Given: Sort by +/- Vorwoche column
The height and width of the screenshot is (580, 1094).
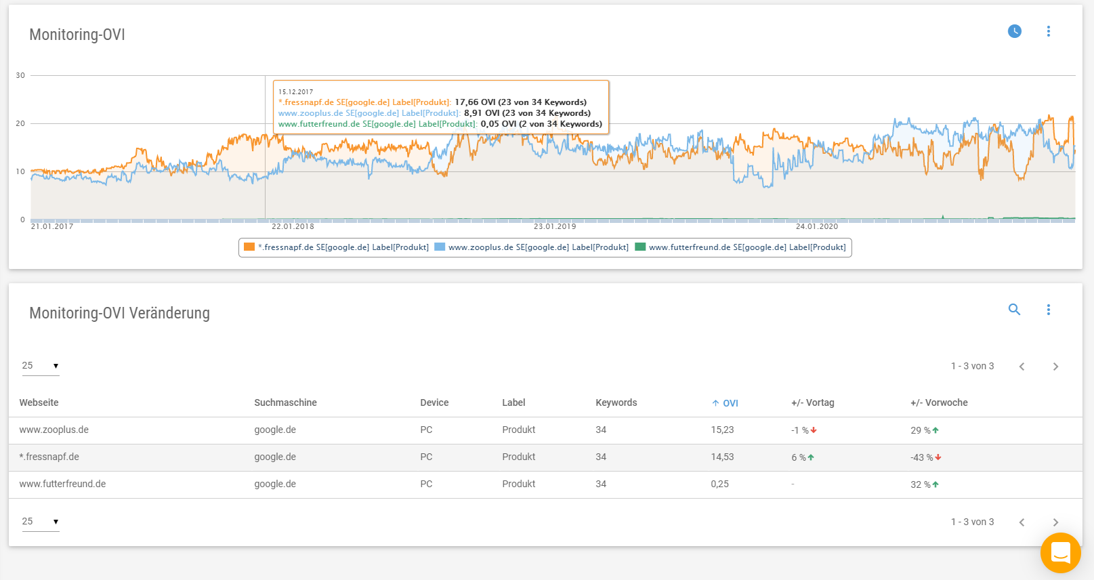Looking at the screenshot, I should tap(939, 402).
